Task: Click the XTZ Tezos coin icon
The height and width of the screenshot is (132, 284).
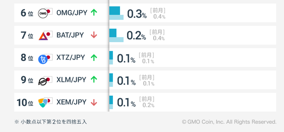Action: coord(43,58)
